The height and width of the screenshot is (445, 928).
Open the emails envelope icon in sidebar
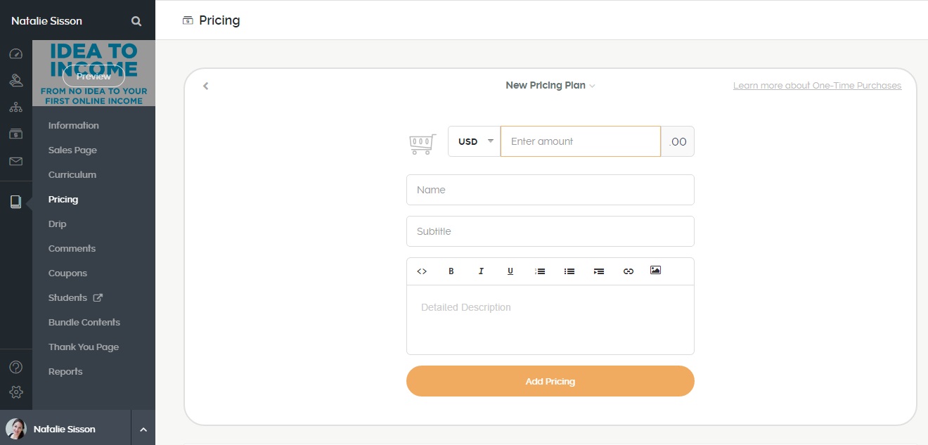(15, 161)
